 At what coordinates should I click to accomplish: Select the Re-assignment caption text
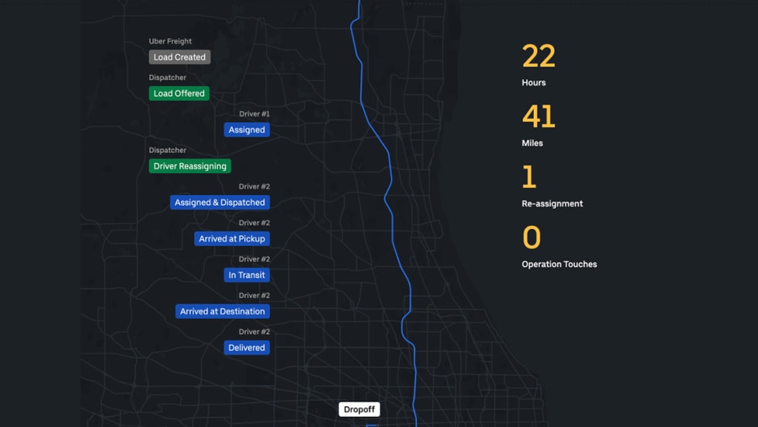click(x=552, y=204)
